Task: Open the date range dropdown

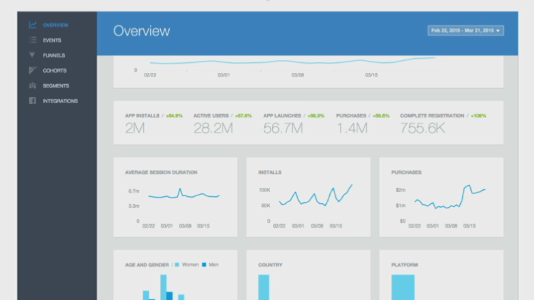Action: (466, 31)
